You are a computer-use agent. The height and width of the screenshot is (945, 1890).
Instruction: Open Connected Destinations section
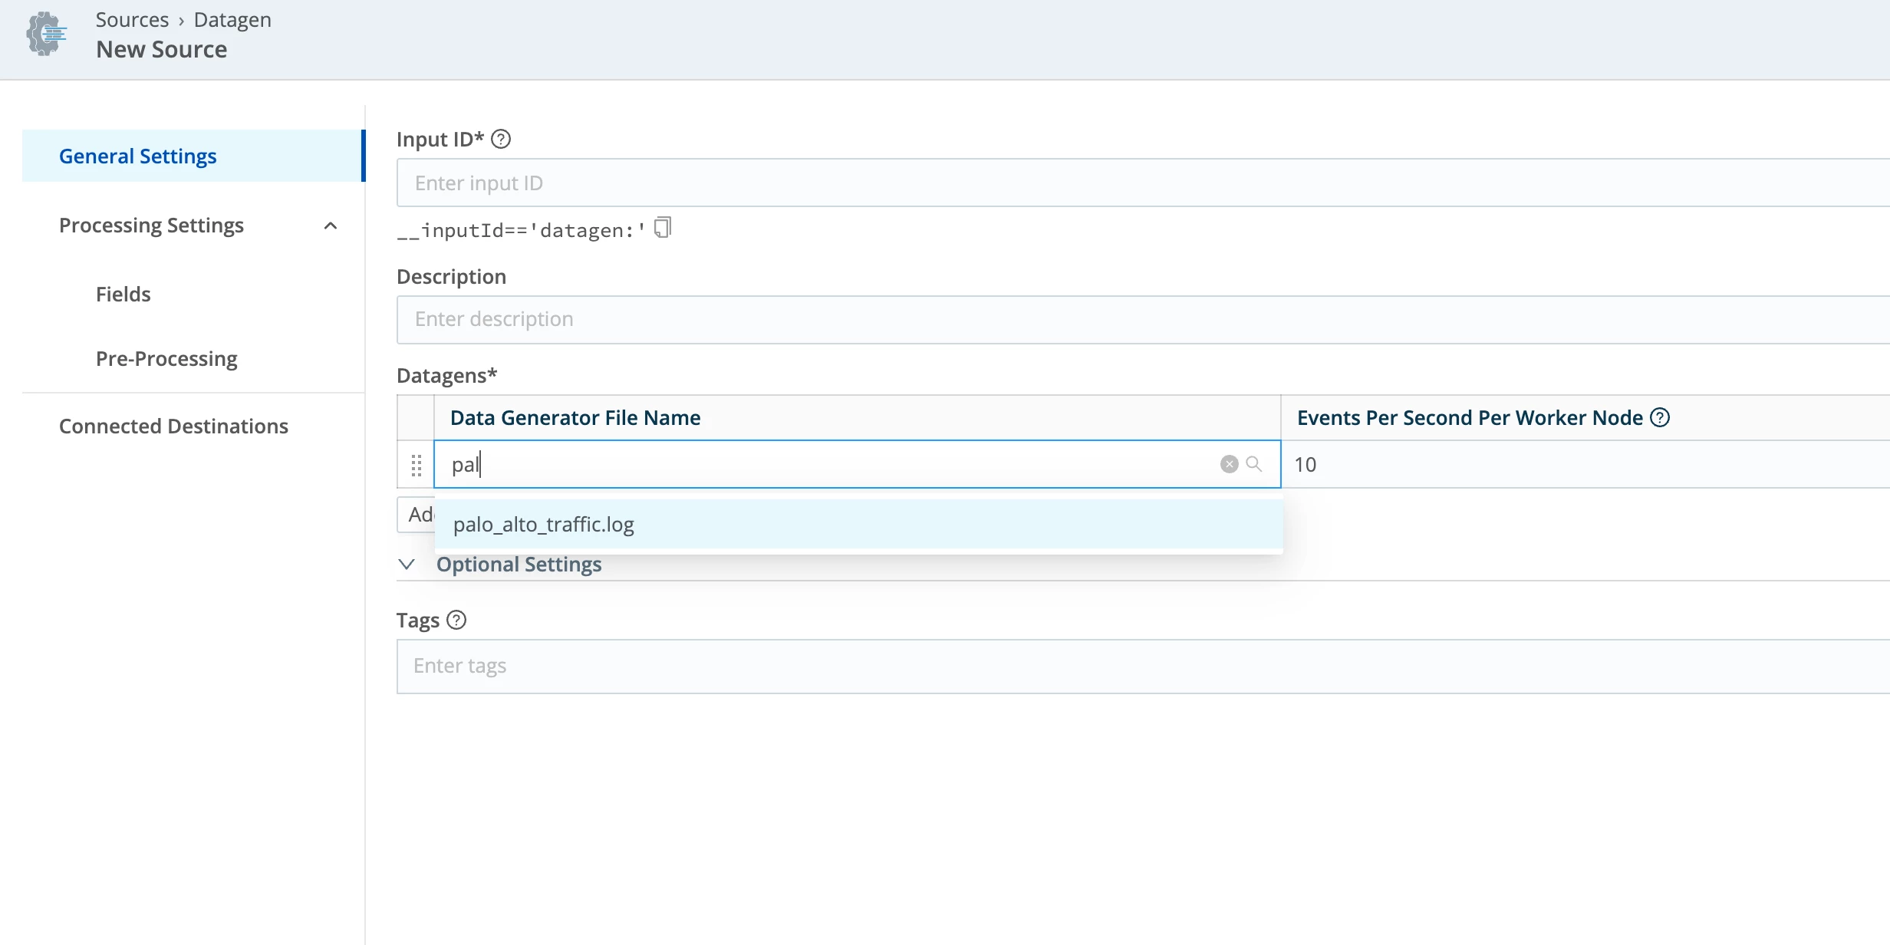173,426
